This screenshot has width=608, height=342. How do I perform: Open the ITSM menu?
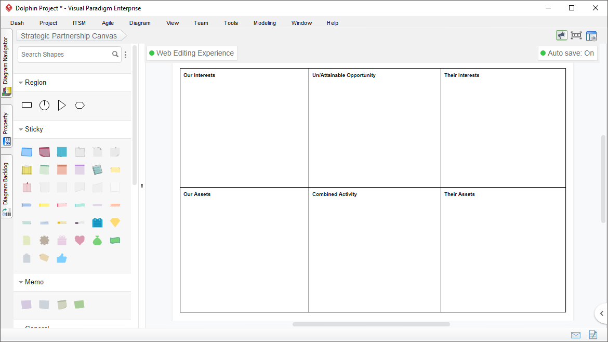click(79, 23)
